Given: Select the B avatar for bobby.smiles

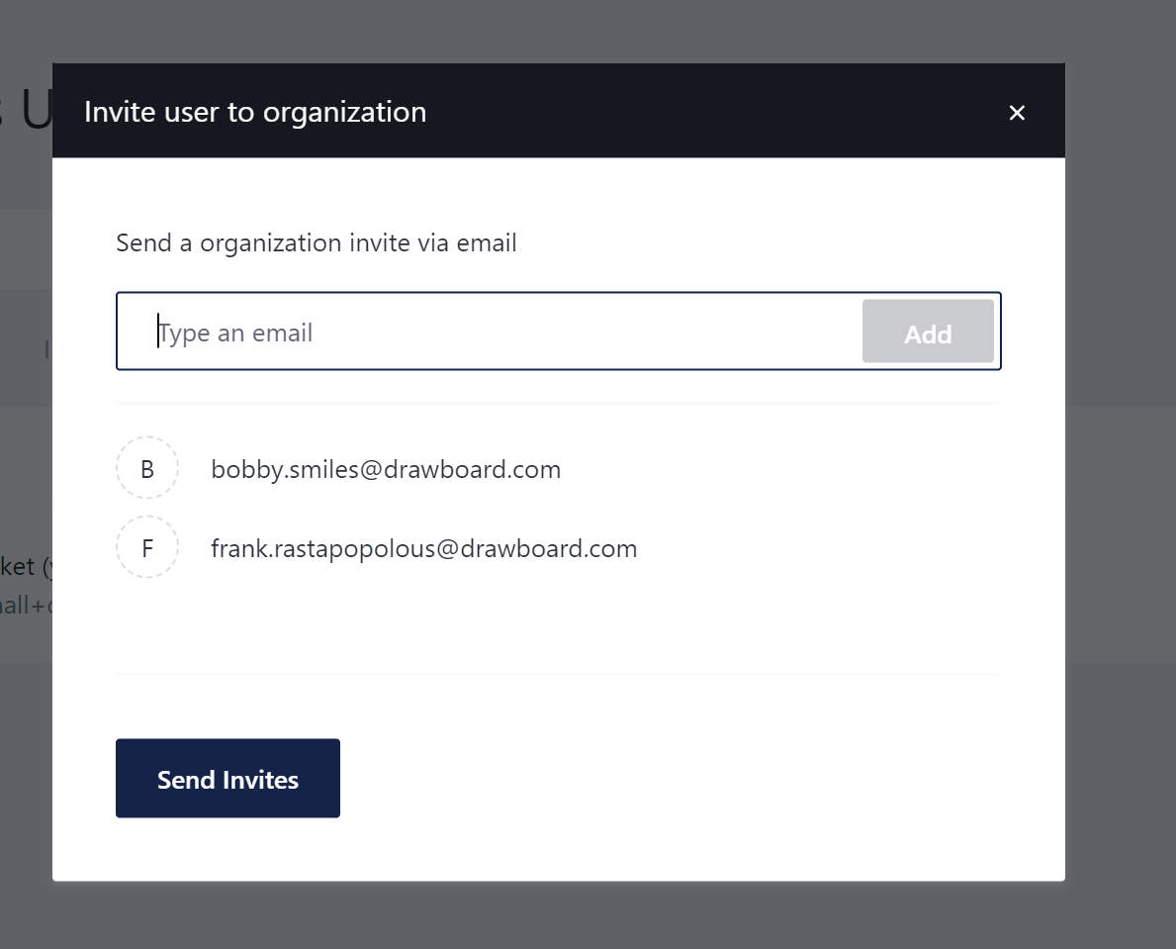Looking at the screenshot, I should (x=147, y=468).
